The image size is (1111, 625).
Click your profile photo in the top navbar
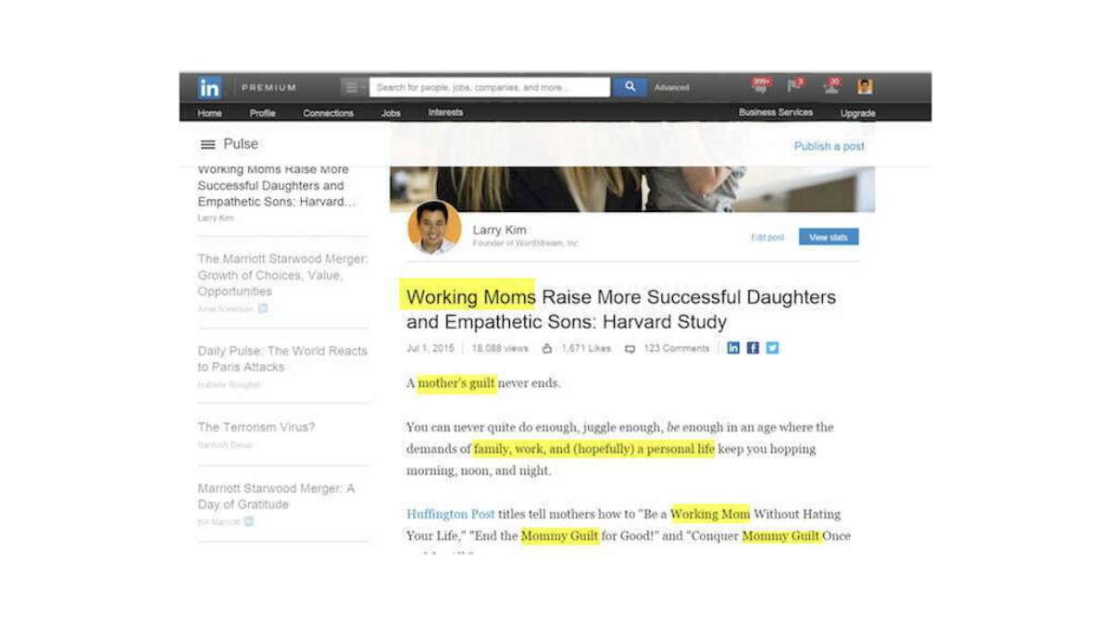(864, 86)
